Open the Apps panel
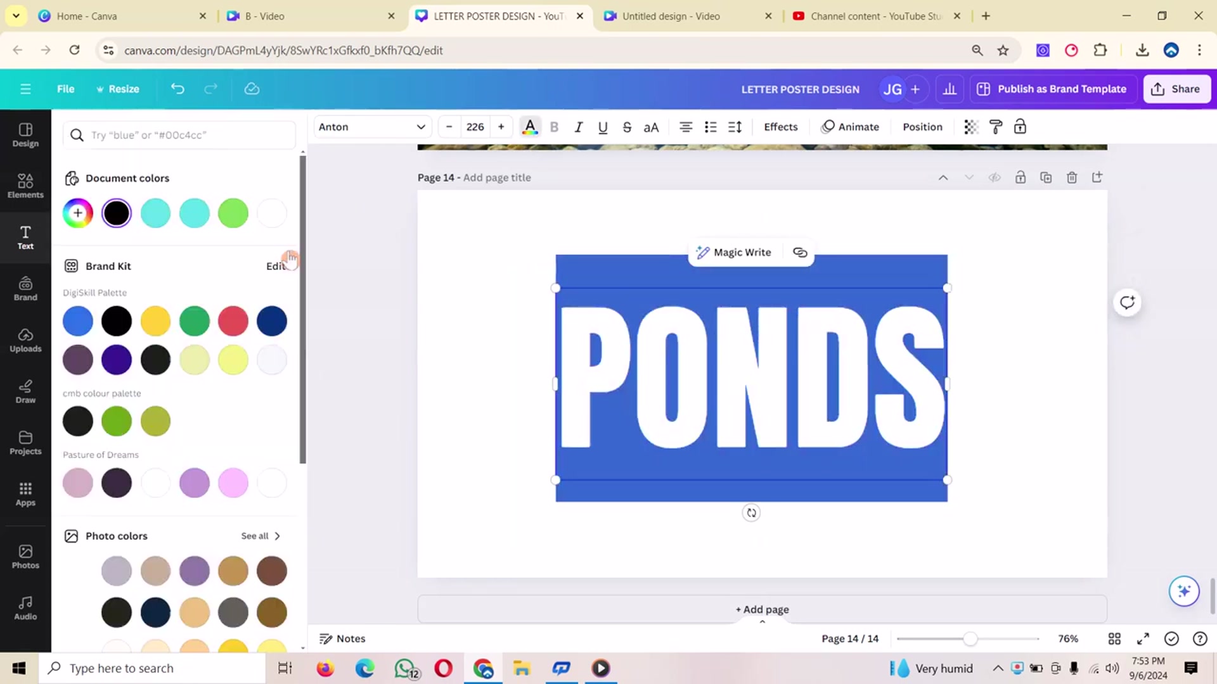Viewport: 1217px width, 684px height. click(25, 494)
